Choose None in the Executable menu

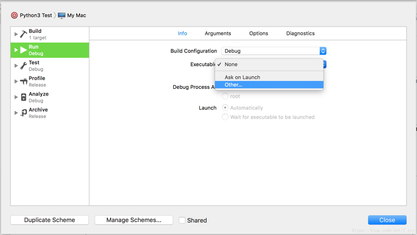coord(269,65)
